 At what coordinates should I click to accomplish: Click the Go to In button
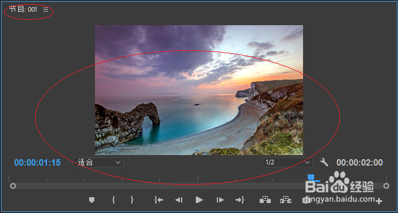pos(159,200)
